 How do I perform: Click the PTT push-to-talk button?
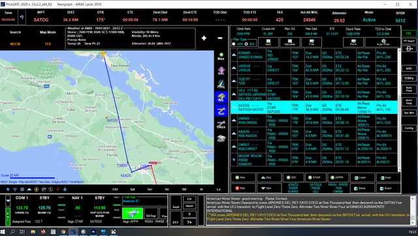coord(176,219)
